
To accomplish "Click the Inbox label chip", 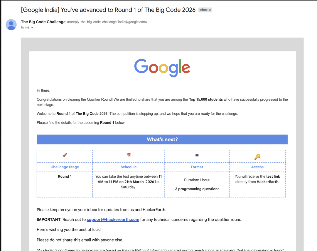I will 203,10.
